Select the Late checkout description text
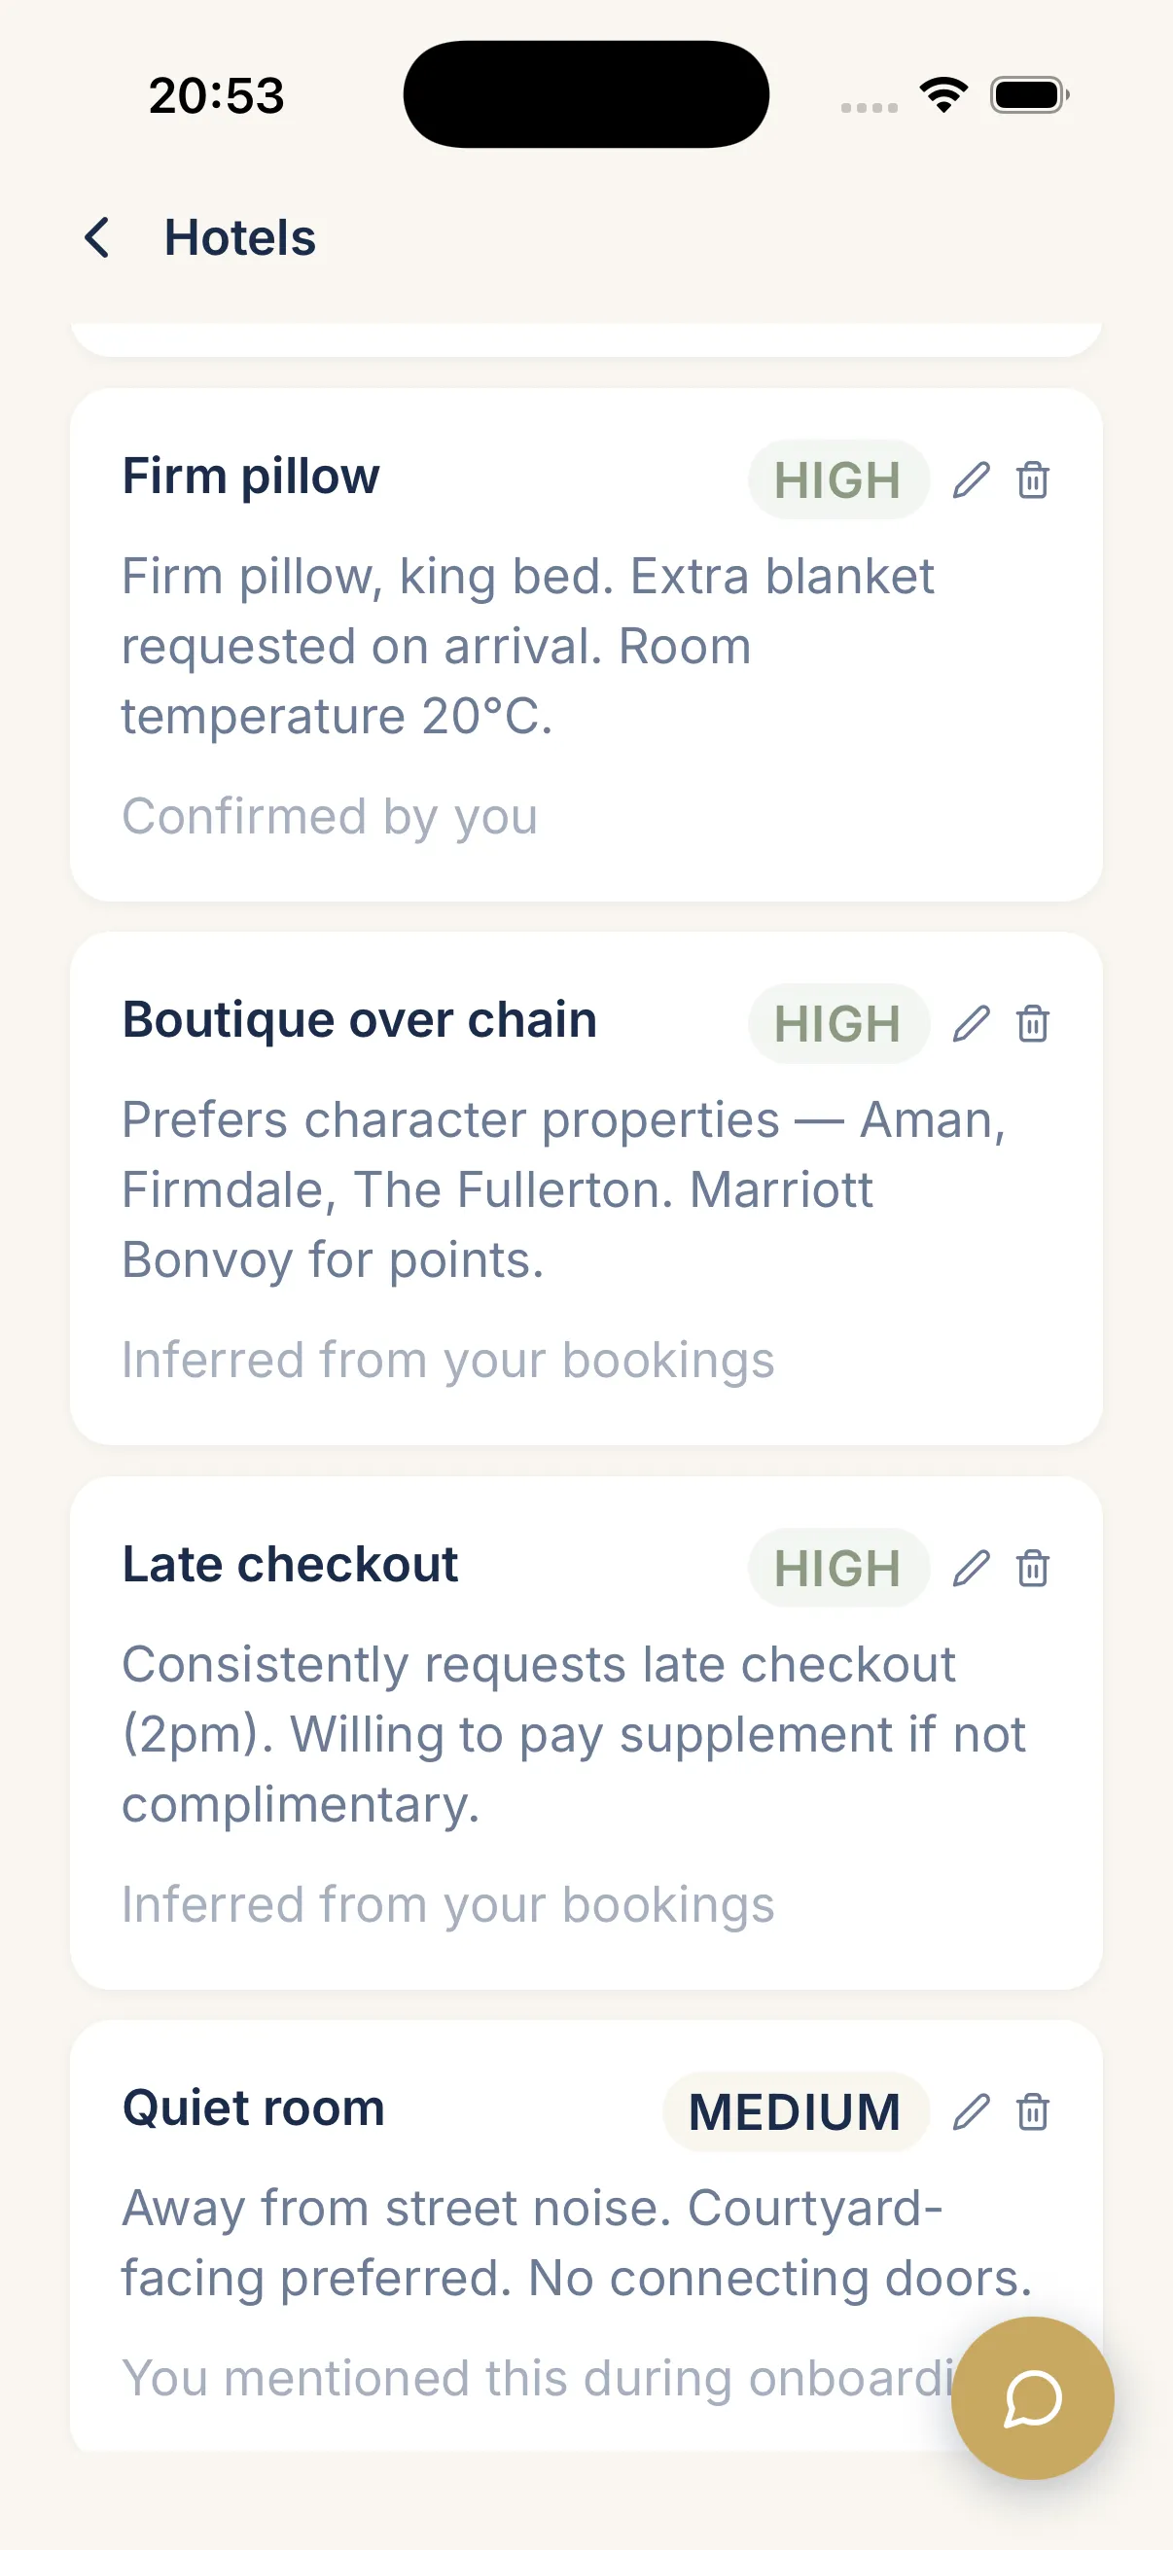 click(572, 1733)
